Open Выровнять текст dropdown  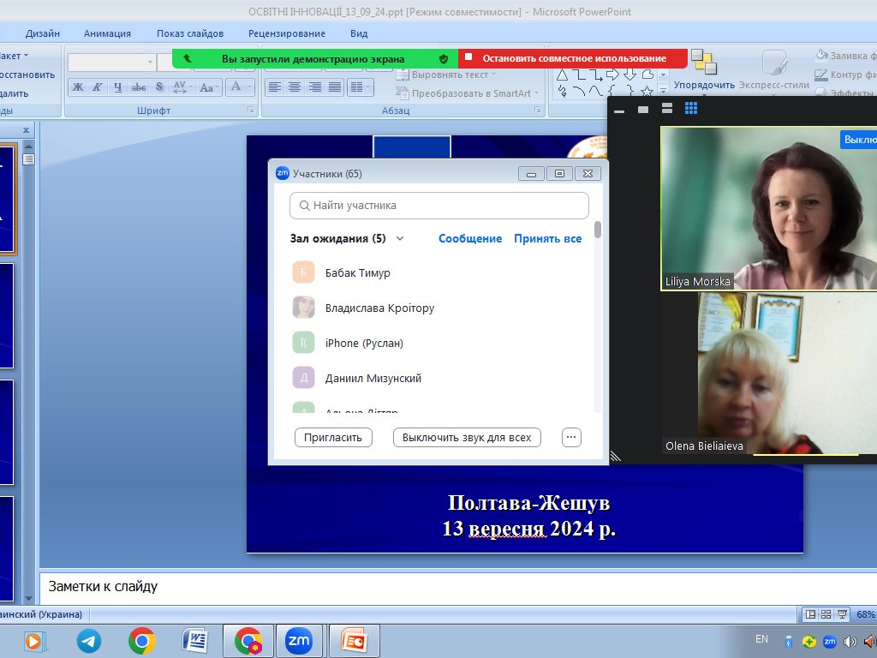[x=445, y=75]
